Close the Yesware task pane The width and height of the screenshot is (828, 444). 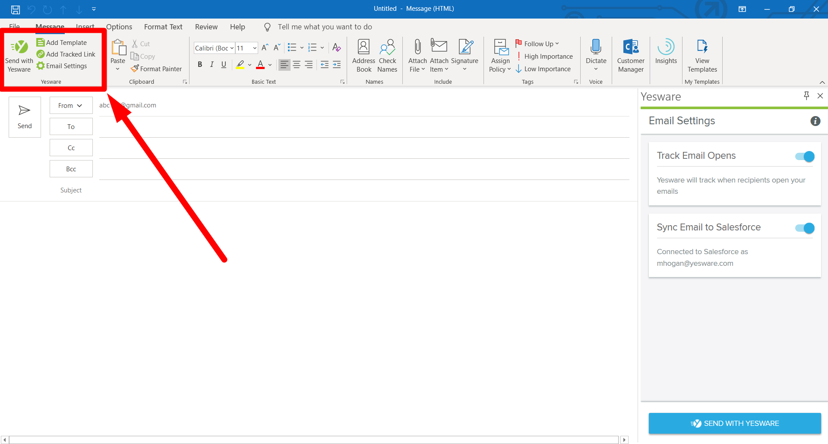pos(820,96)
